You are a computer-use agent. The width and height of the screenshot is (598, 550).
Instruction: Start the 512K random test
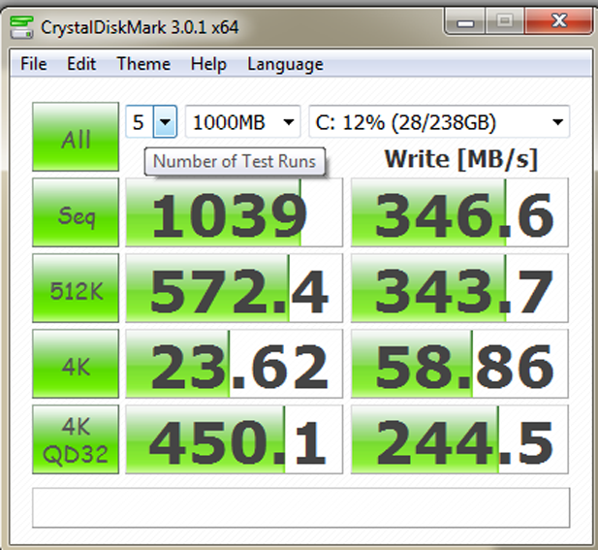(76, 288)
